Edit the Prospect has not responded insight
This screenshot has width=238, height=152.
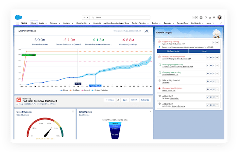point(207,58)
